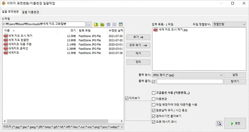The width and height of the screenshot is (249, 132).
Task: Click the 모두 추가 button
Action: [138, 45]
